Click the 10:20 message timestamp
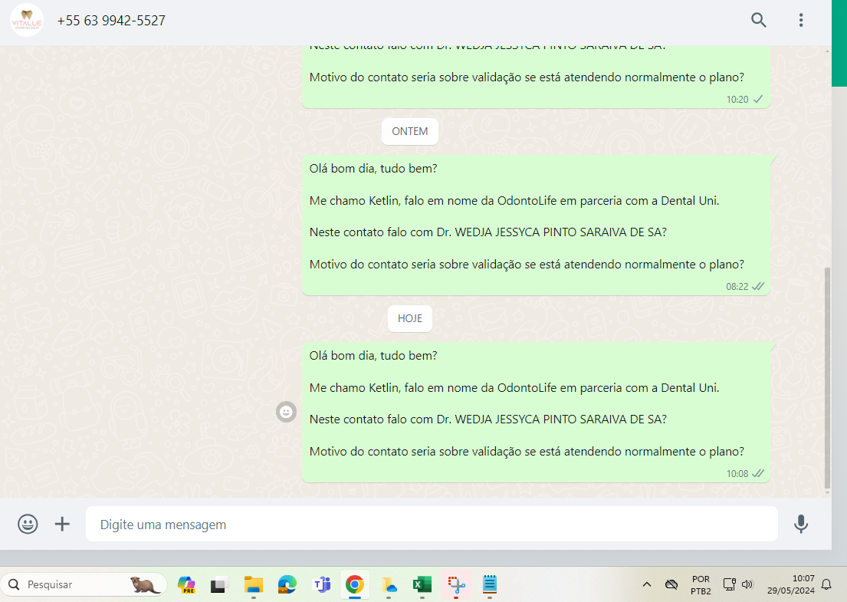Viewport: 847px width, 602px height. click(737, 100)
